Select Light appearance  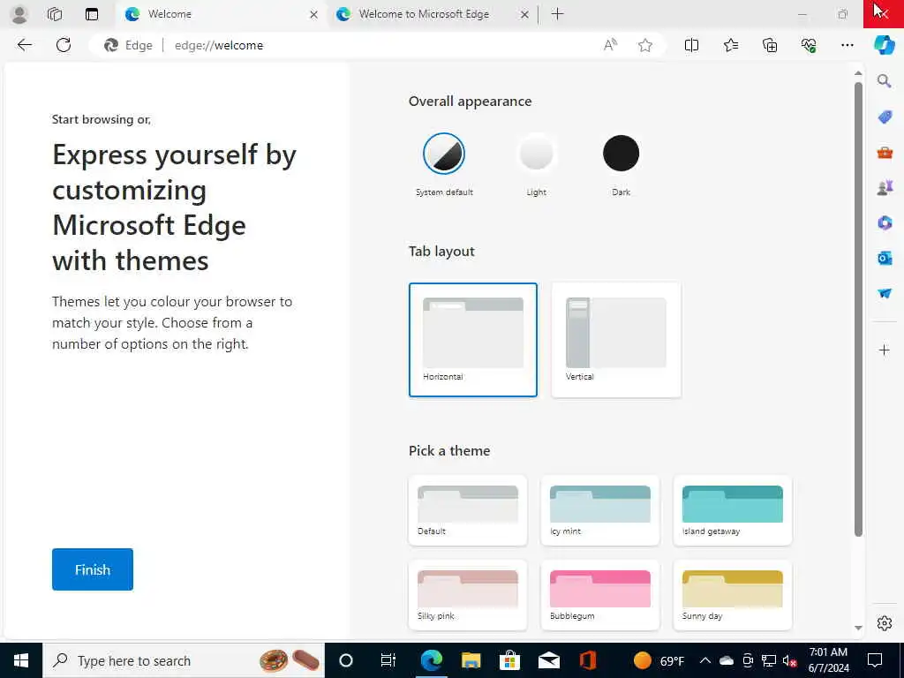click(x=536, y=154)
